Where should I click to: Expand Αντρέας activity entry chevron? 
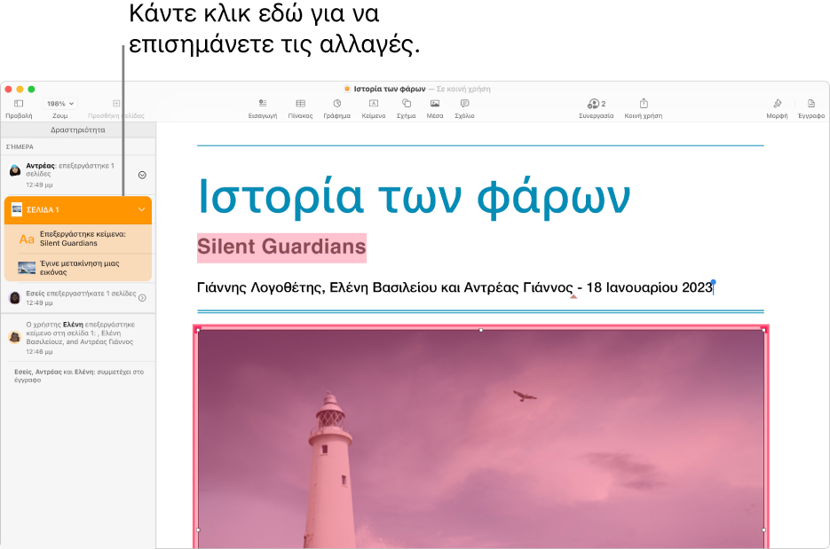(x=142, y=175)
